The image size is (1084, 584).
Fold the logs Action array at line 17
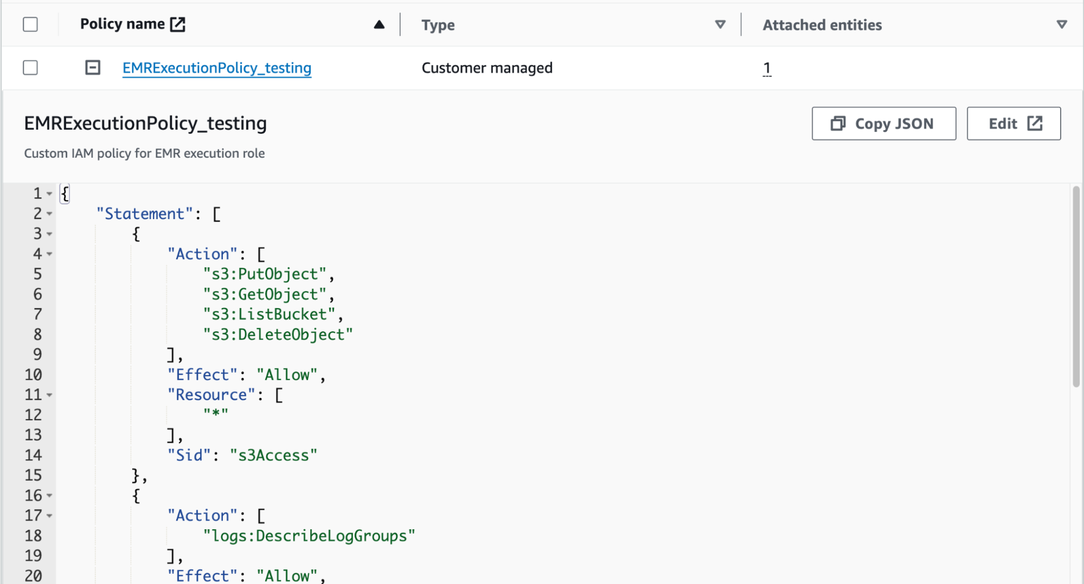[49, 516]
